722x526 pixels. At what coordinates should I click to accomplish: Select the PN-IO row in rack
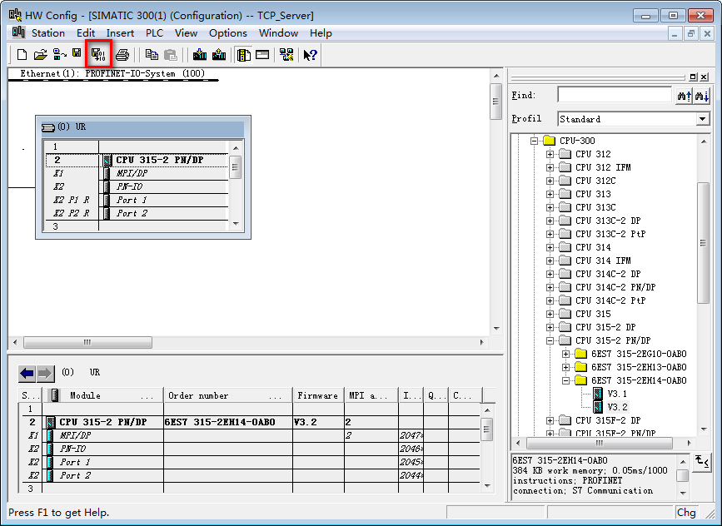[129, 186]
